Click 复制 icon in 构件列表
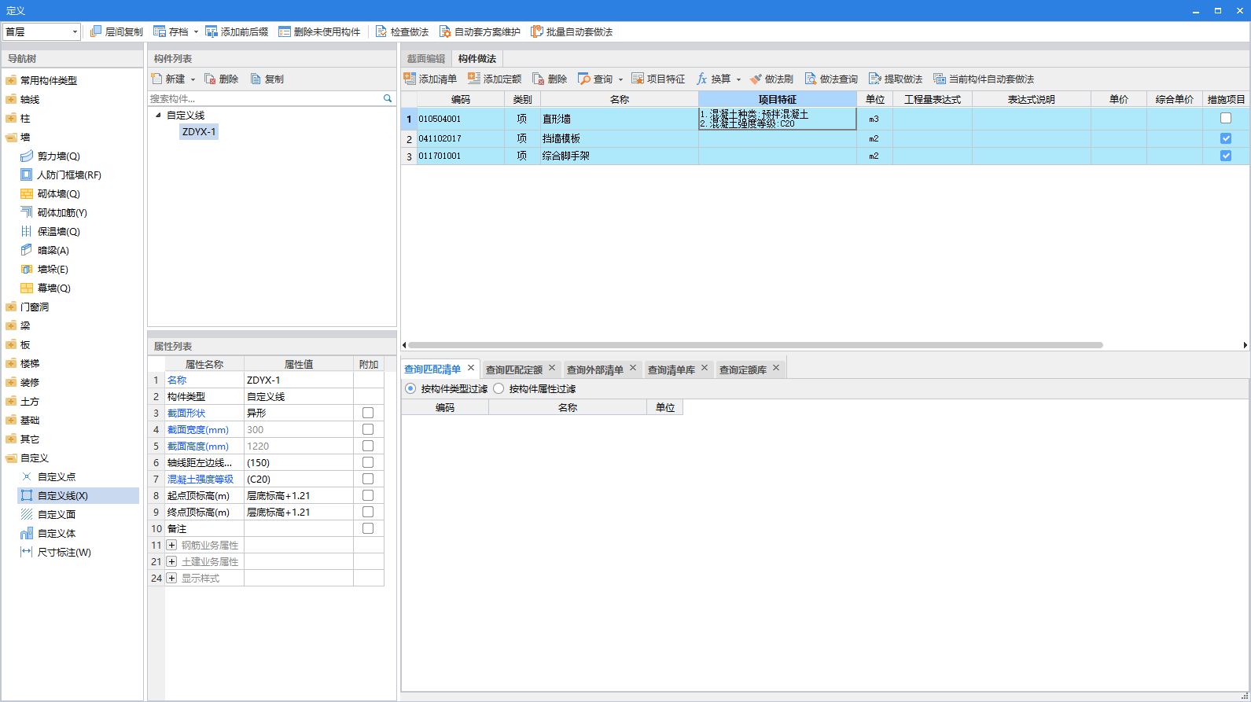Viewport: 1251px width, 702px height. coord(256,79)
